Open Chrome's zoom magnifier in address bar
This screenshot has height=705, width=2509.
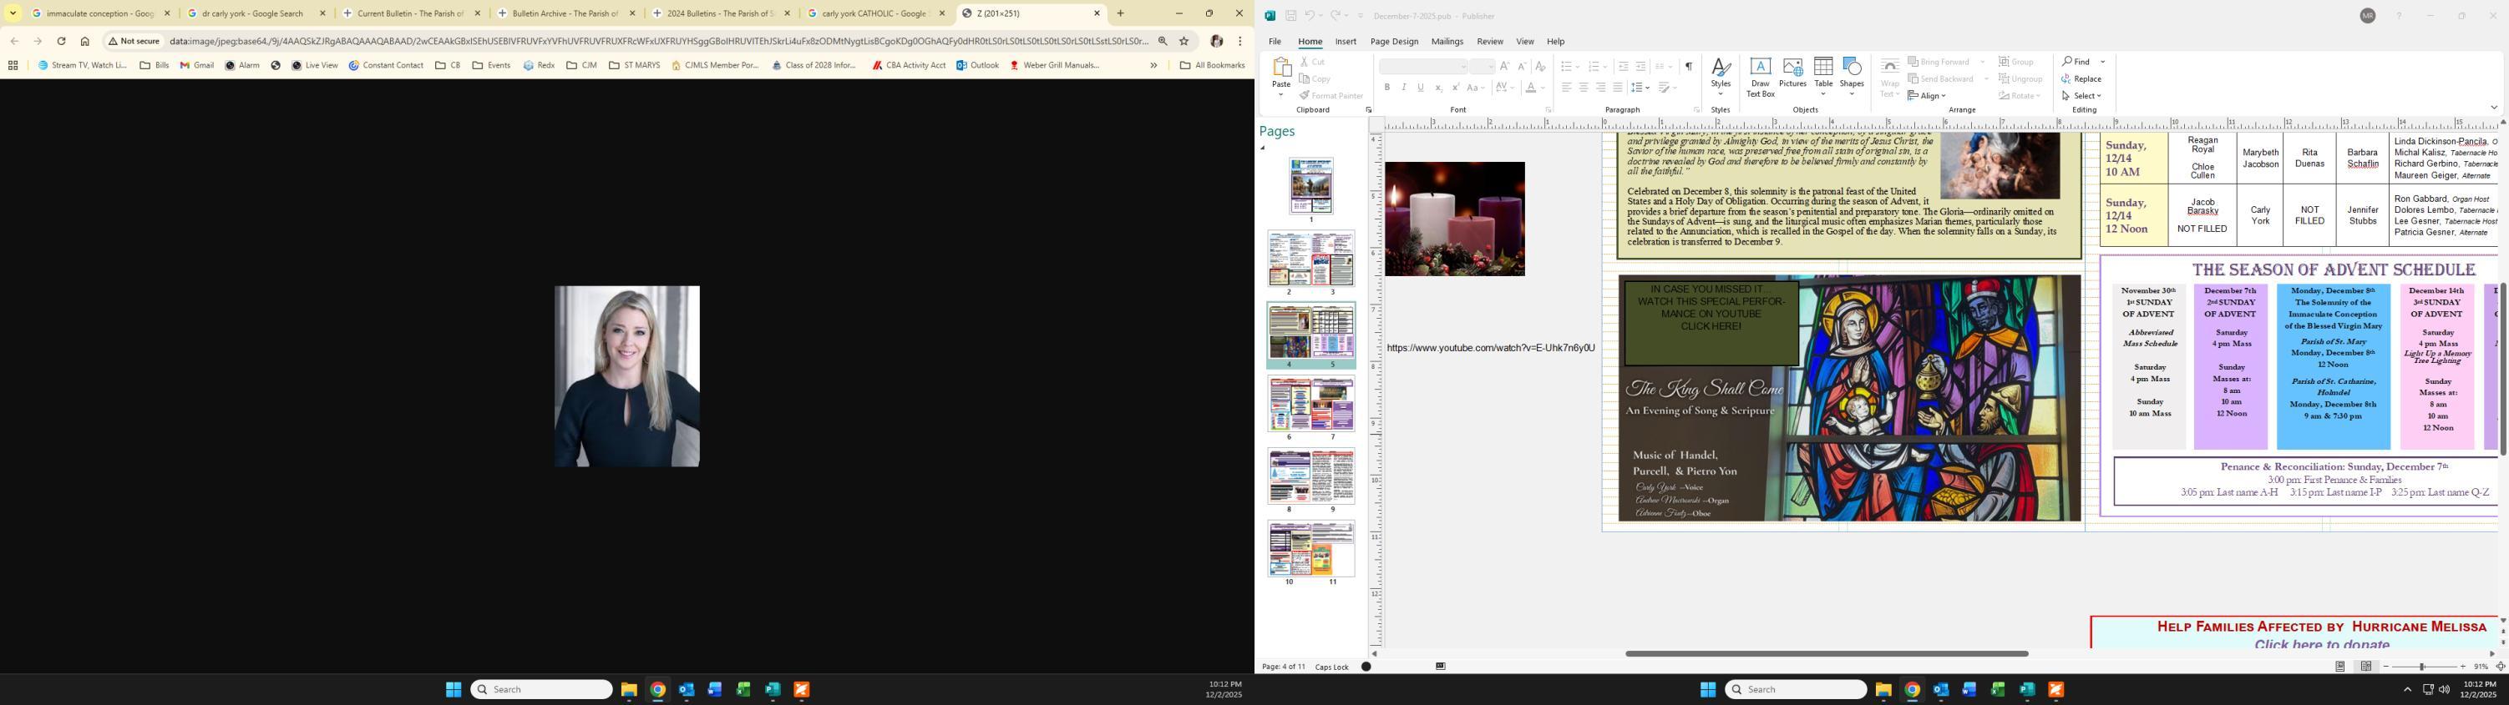point(1162,41)
